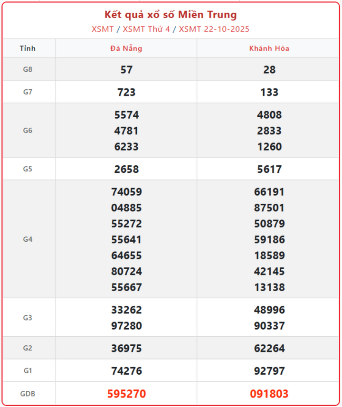This screenshot has width=342, height=407.
Task: Click Khánh Hòa G4 number 13138
Action: (x=269, y=287)
